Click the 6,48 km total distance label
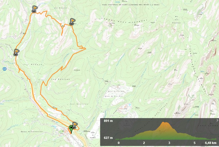 [211, 143]
